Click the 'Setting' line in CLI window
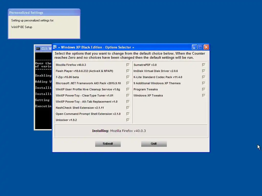The width and height of the screenshot is (262, 196). point(42,100)
